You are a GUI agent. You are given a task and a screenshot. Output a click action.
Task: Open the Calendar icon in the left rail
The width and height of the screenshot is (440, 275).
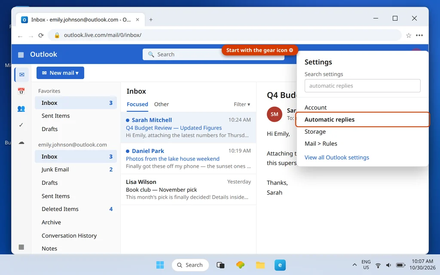[21, 91]
